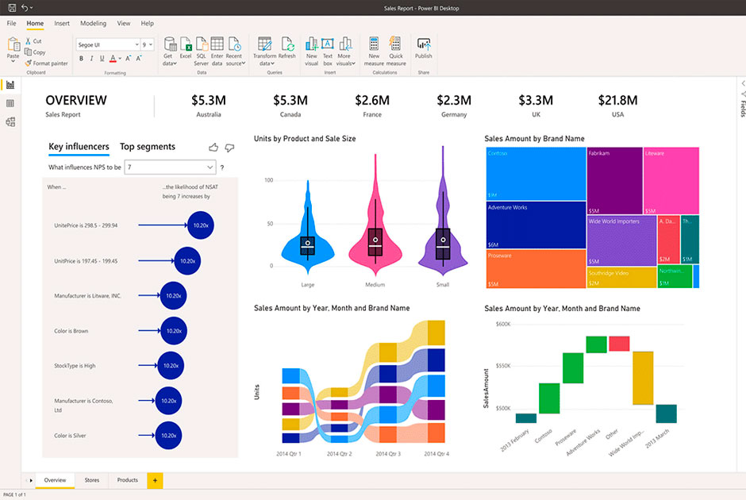This screenshot has height=500, width=746.
Task: Switch to the Insert ribbon tab
Action: pyautogui.click(x=62, y=23)
